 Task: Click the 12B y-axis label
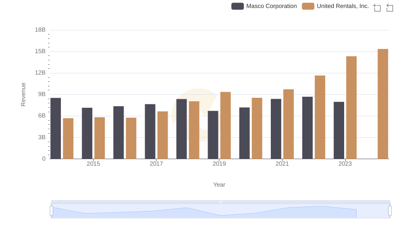tap(40, 73)
